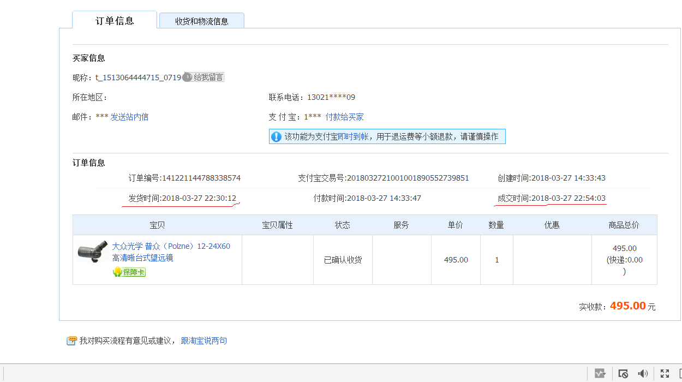Click the 保障卡 guarantee card badge
Viewport: 682px width, 382px height.
coord(129,272)
